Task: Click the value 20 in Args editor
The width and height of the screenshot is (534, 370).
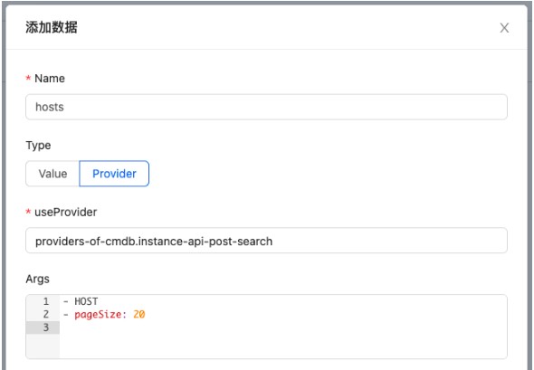Action: point(139,314)
